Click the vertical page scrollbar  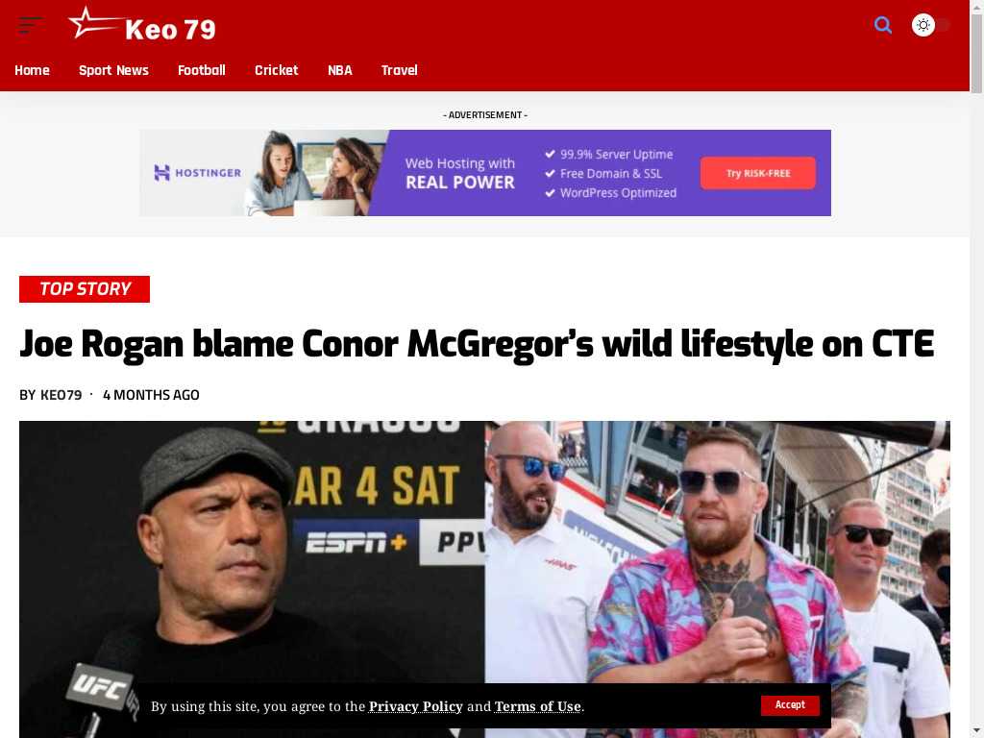[976, 369]
